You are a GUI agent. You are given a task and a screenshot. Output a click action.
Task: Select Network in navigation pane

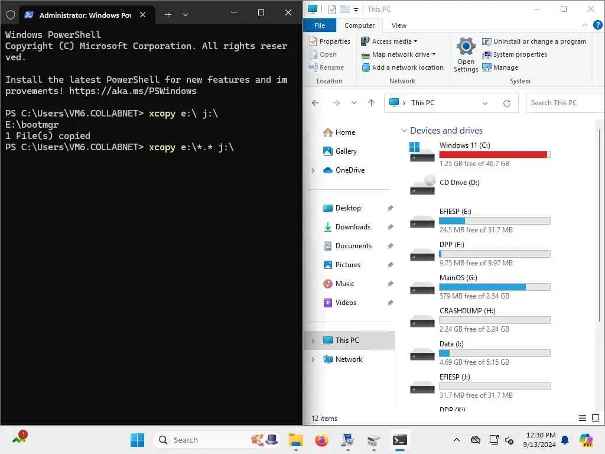point(343,359)
